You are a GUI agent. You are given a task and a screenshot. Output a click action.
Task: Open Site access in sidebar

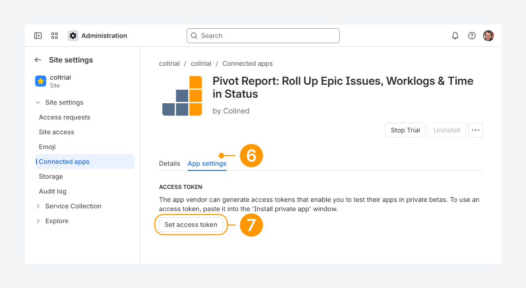point(56,132)
